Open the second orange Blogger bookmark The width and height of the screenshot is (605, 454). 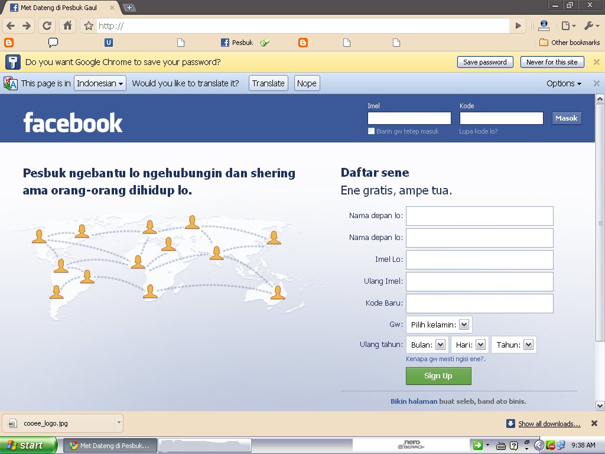[303, 43]
